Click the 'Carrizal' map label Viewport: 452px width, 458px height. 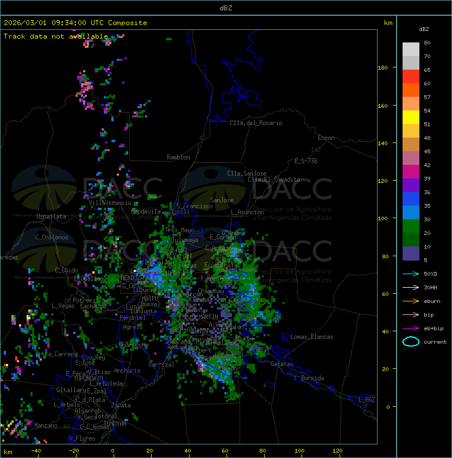pyautogui.click(x=161, y=364)
